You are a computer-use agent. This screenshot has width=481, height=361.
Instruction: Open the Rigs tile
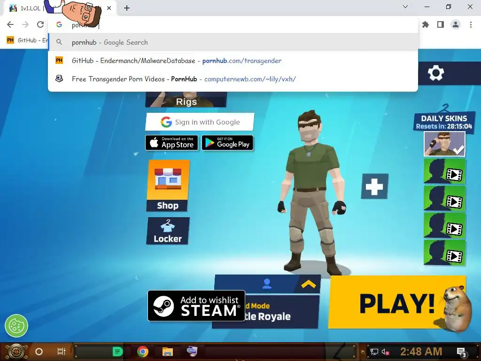(186, 100)
